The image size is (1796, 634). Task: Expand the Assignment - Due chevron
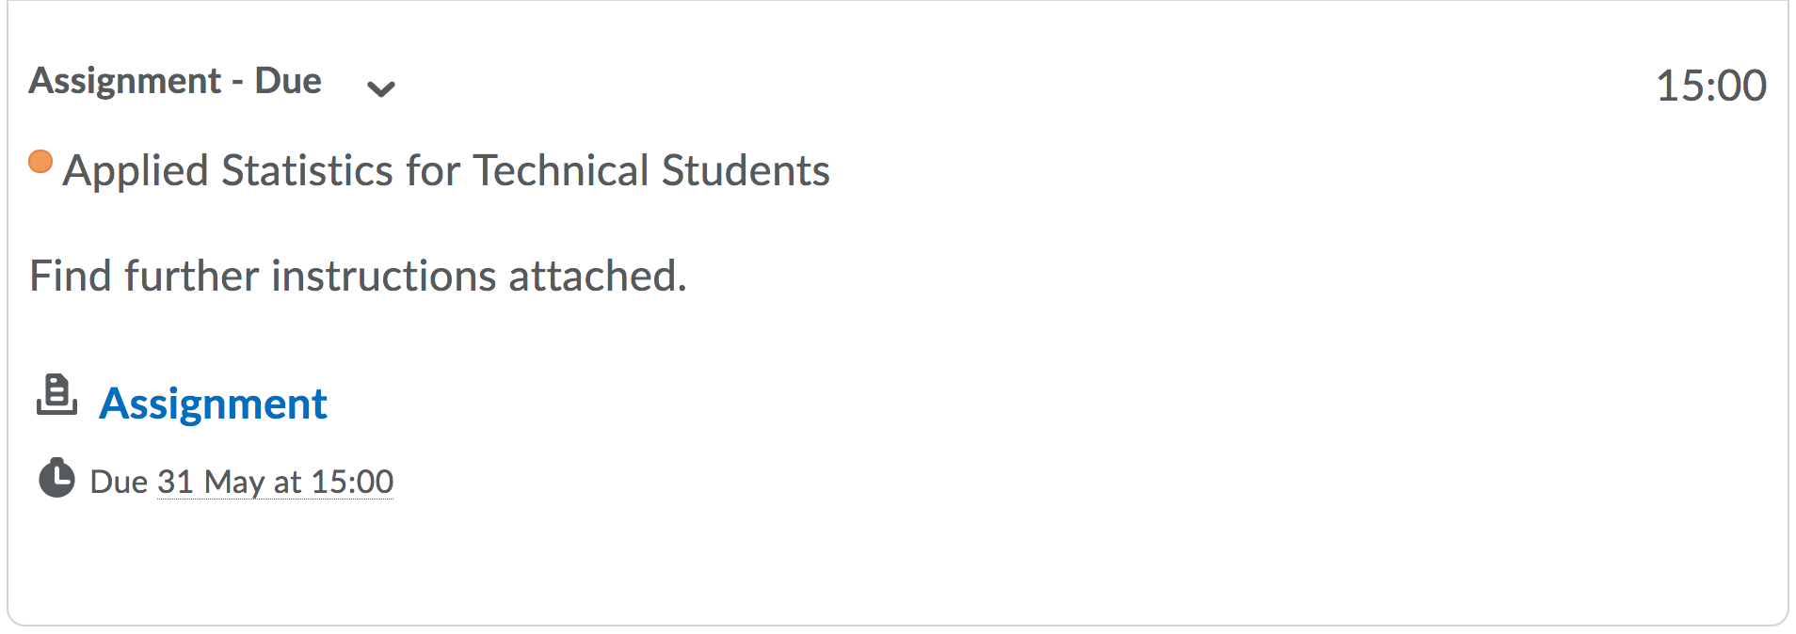tap(380, 89)
